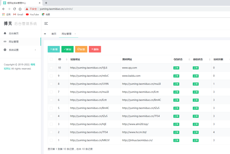Click the 新增 add button
The image size is (230, 154).
[54, 49]
